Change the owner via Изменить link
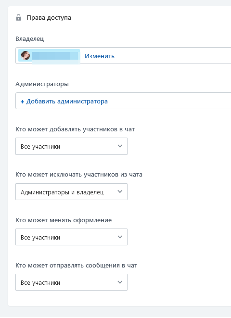 tap(100, 56)
